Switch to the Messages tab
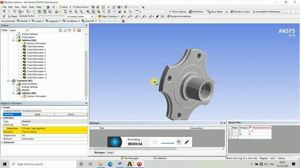 [99, 153]
